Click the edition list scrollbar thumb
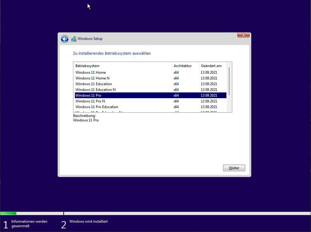 (229, 81)
